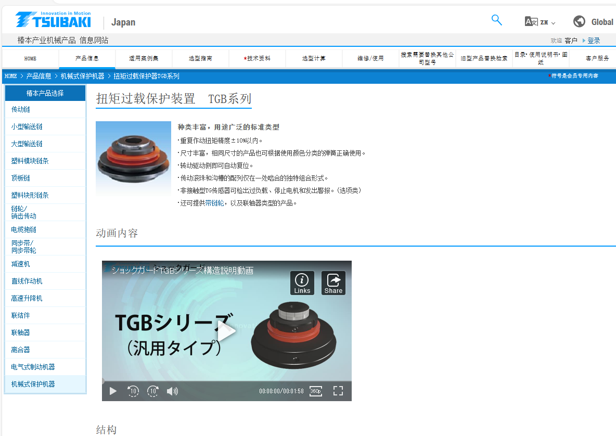
Task: Click the Global globe icon
Action: (x=579, y=21)
